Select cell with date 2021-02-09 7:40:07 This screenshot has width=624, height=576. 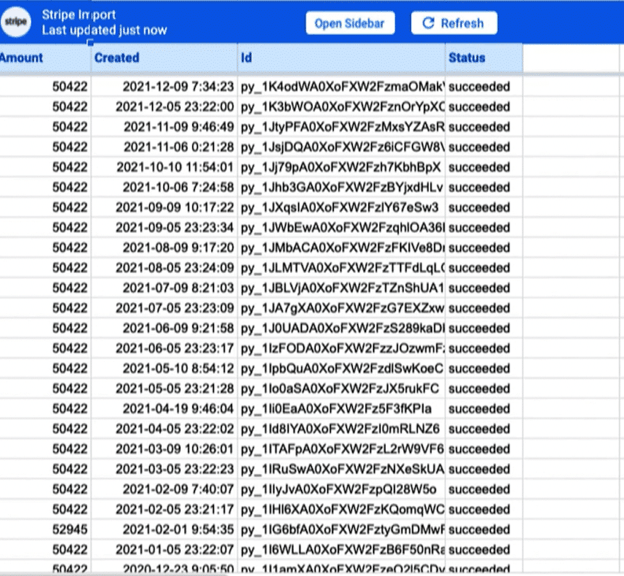[x=164, y=489]
